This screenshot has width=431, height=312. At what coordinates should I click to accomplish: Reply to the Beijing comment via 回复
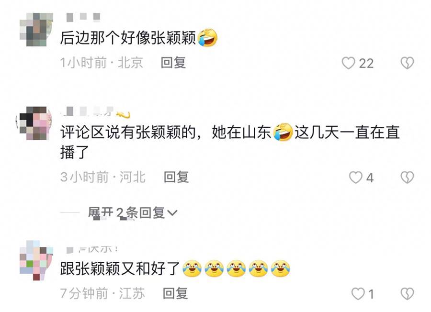point(173,63)
